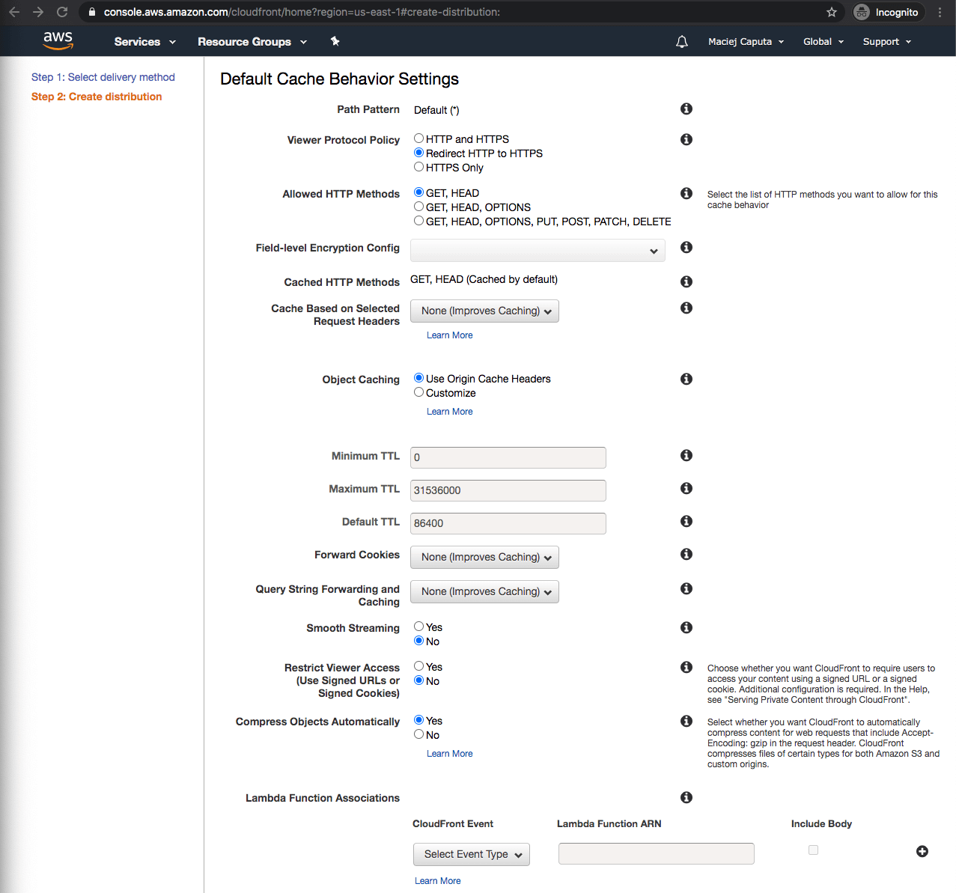Image resolution: width=956 pixels, height=893 pixels.
Task: Expand the Select Event Type dropdown
Action: coord(471,854)
